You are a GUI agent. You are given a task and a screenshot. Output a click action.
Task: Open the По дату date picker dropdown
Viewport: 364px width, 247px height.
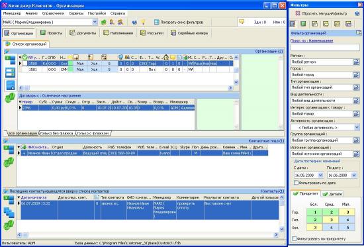354,175
